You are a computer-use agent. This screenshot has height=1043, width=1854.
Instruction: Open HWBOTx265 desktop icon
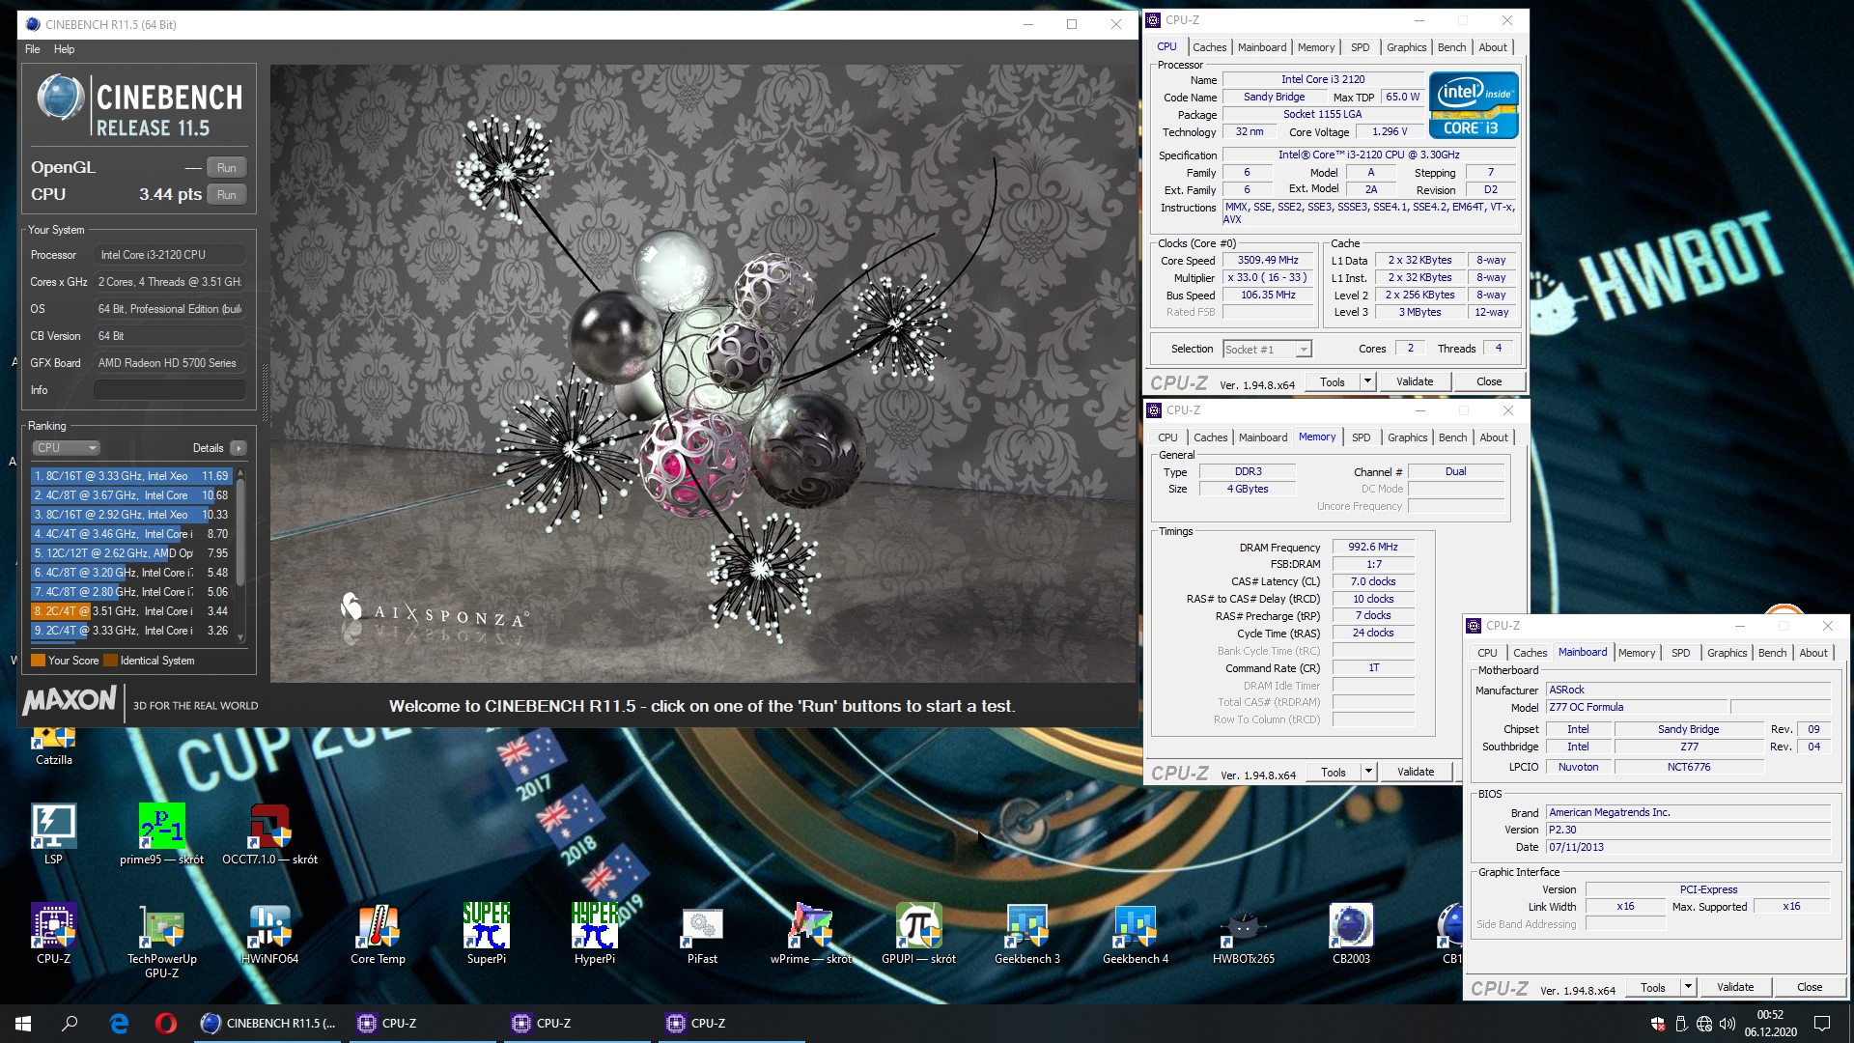coord(1243,933)
